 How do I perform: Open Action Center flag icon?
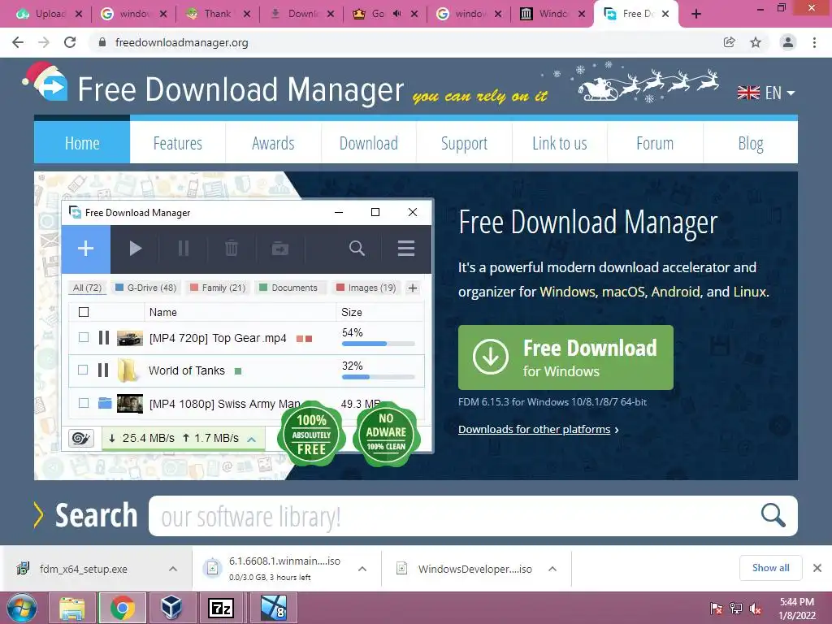[x=717, y=608]
